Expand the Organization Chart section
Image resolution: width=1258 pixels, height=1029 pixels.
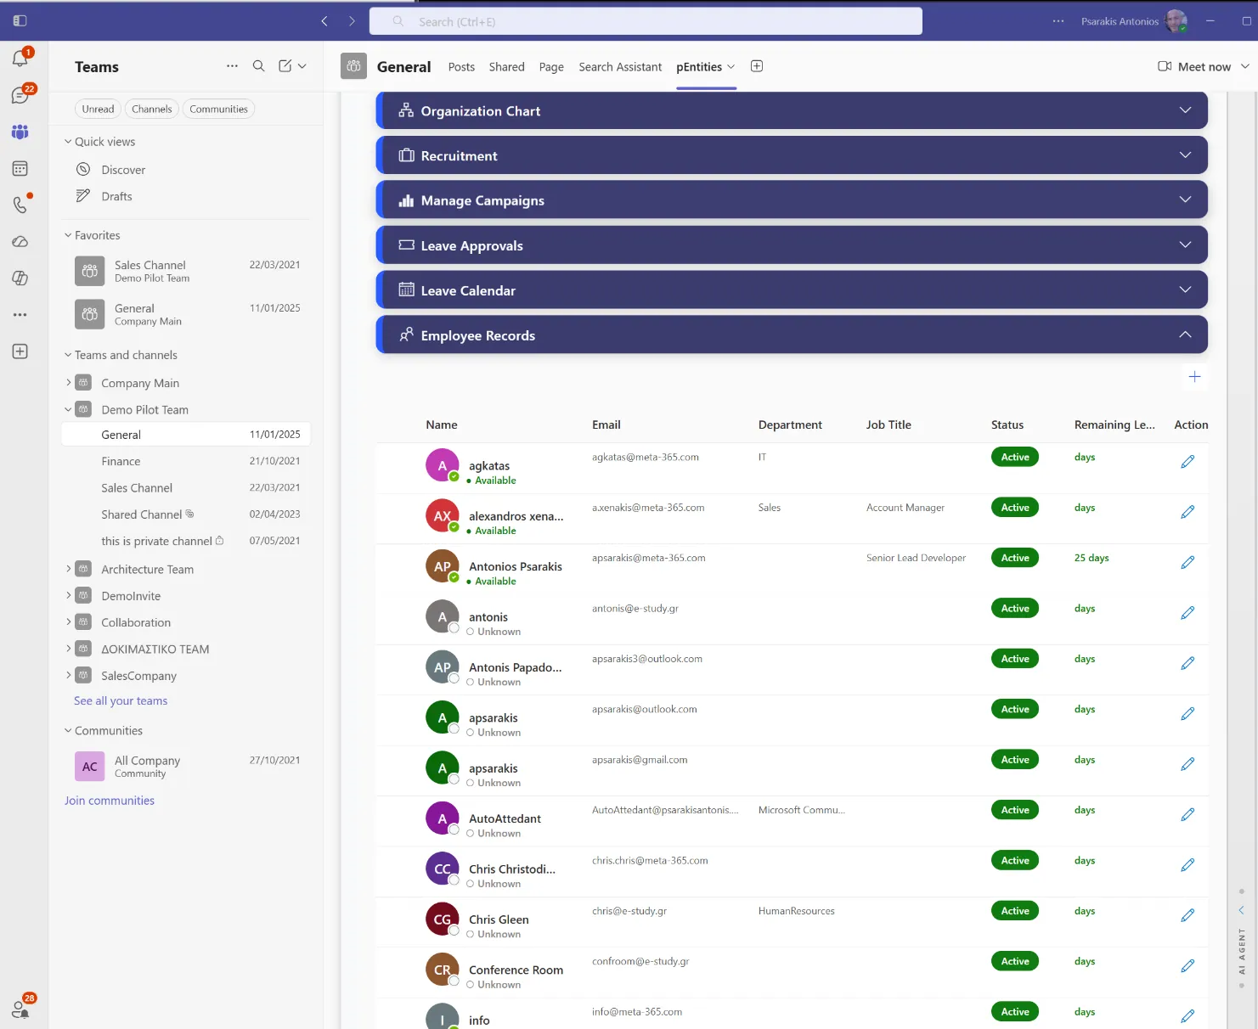coord(792,110)
